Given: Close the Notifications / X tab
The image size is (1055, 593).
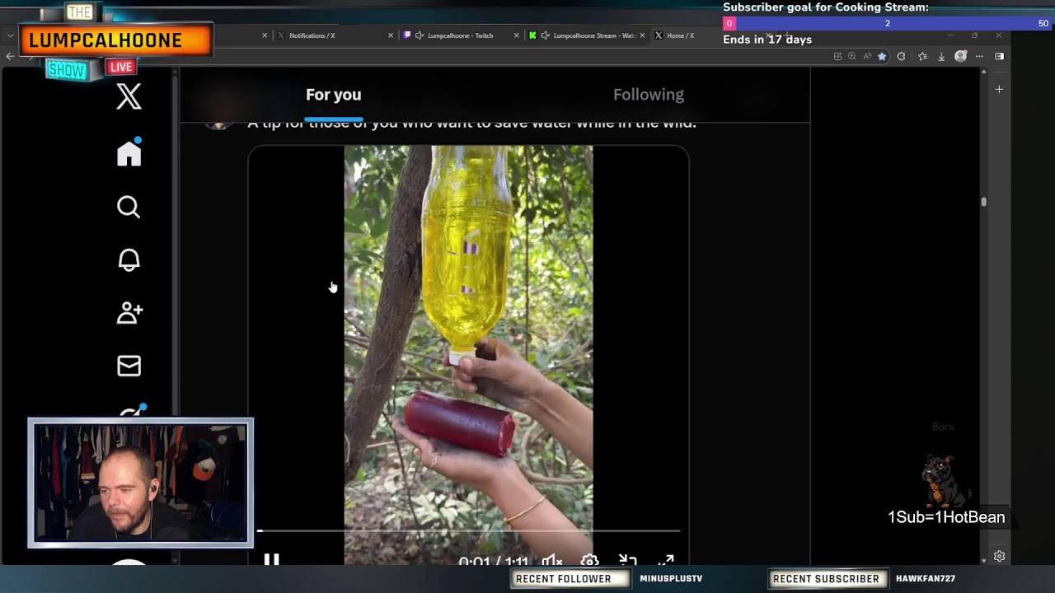Looking at the screenshot, I should (391, 35).
